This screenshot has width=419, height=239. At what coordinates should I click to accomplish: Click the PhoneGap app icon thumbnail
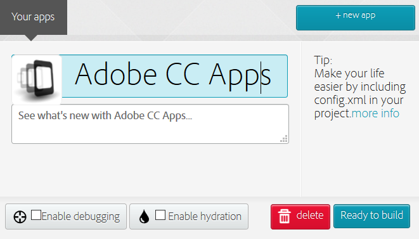click(37, 79)
